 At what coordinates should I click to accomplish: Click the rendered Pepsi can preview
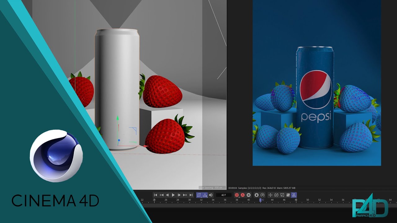(315, 98)
